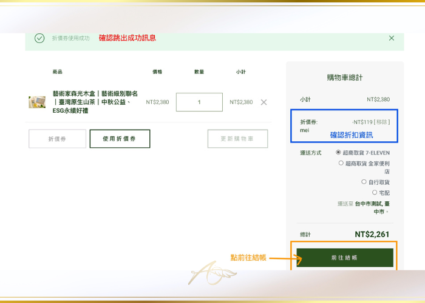Click the summary 小計 amount NT$2,380
This screenshot has width=425, height=303.
point(378,99)
